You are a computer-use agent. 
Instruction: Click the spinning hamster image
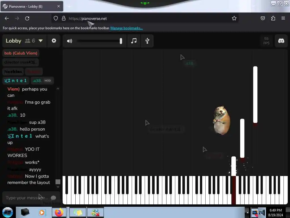[x=221, y=120]
